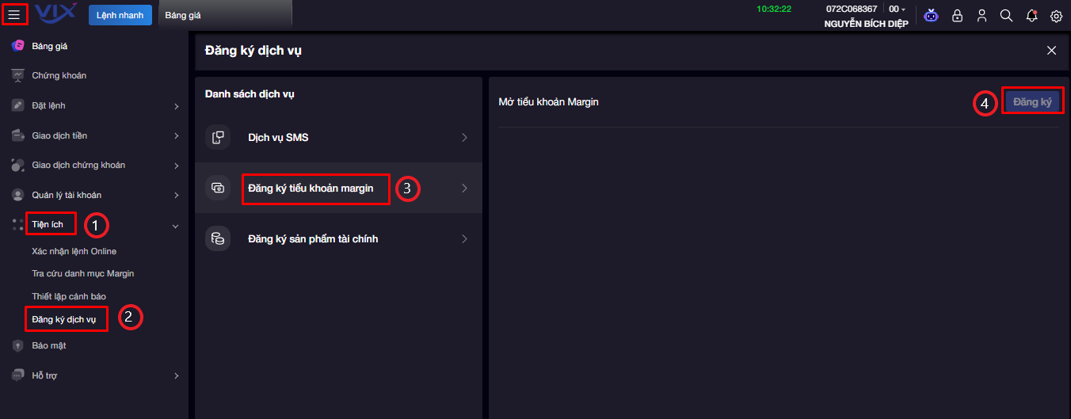Click Danh sách dịch vụ heading
1071x419 pixels.
point(250,93)
